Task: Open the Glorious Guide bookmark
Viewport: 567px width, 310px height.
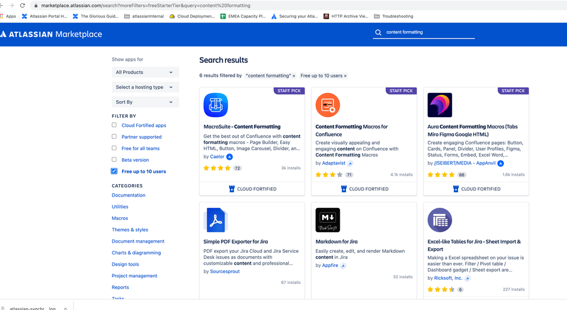Action: (95, 16)
